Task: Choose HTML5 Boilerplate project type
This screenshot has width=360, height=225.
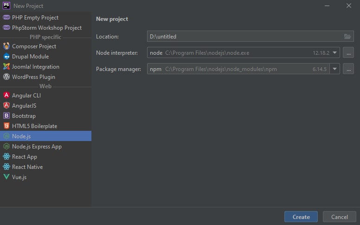Action: pyautogui.click(x=45, y=126)
